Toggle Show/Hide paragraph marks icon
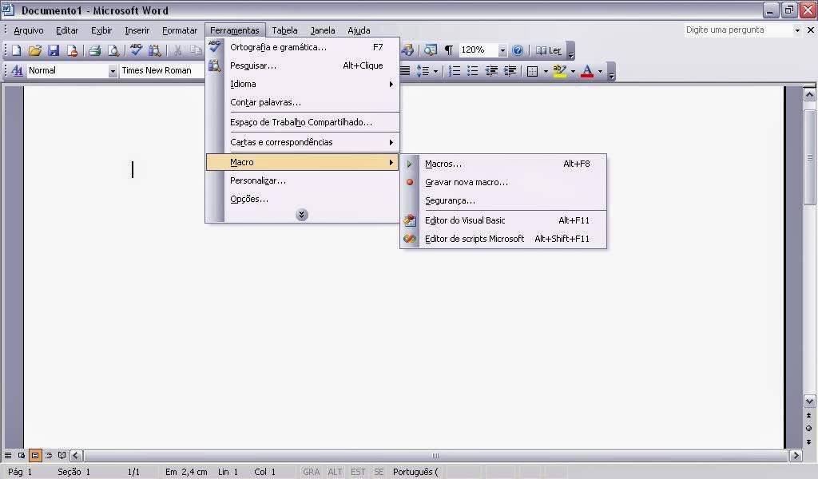Image resolution: width=818 pixels, height=479 pixels. (449, 50)
